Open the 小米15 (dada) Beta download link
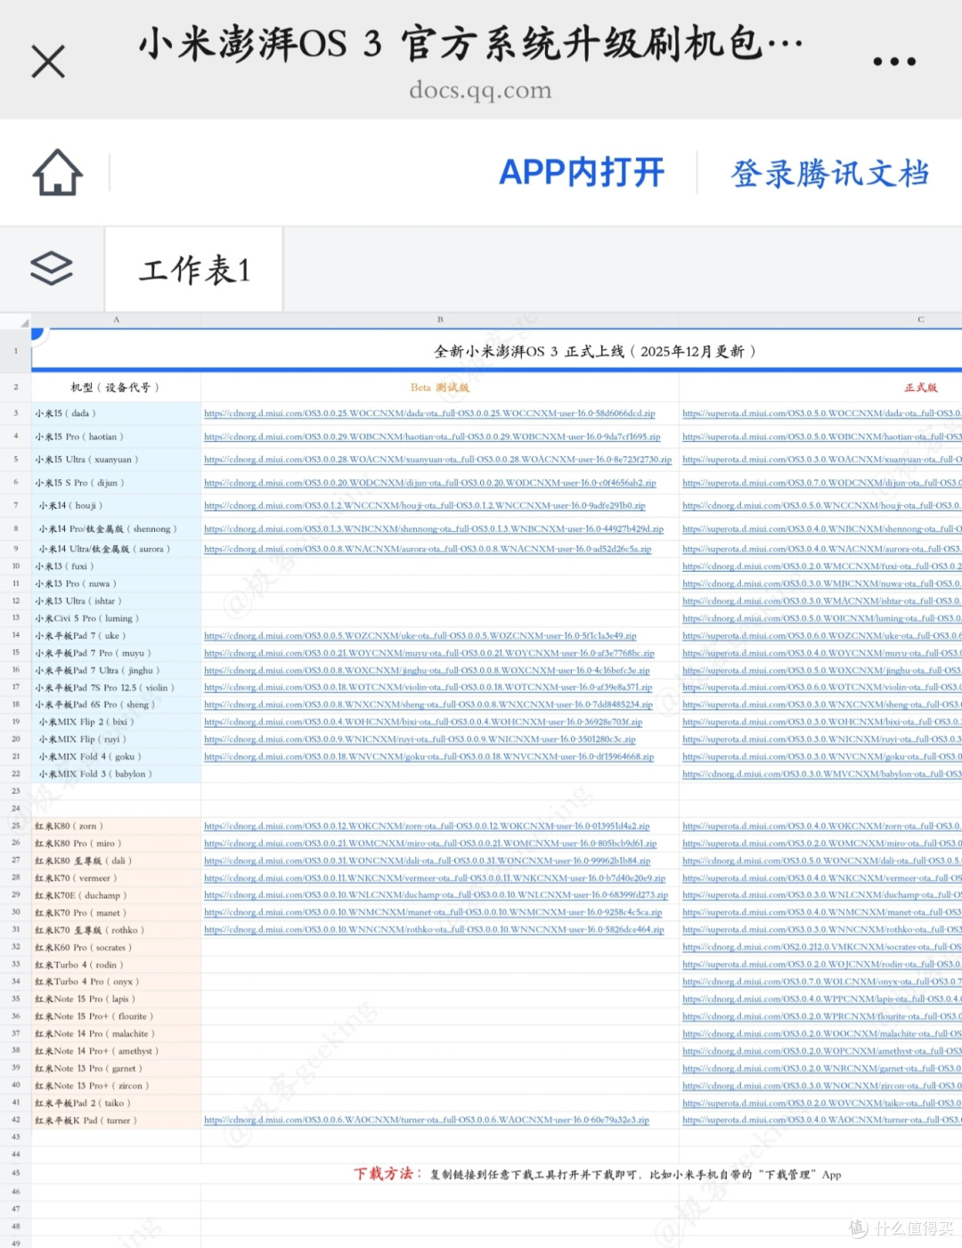Image resolution: width=962 pixels, height=1248 pixels. tap(429, 413)
